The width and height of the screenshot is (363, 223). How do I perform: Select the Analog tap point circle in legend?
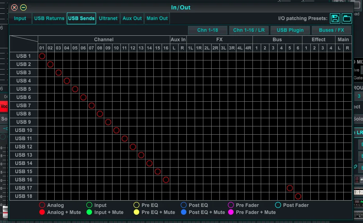pos(42,205)
